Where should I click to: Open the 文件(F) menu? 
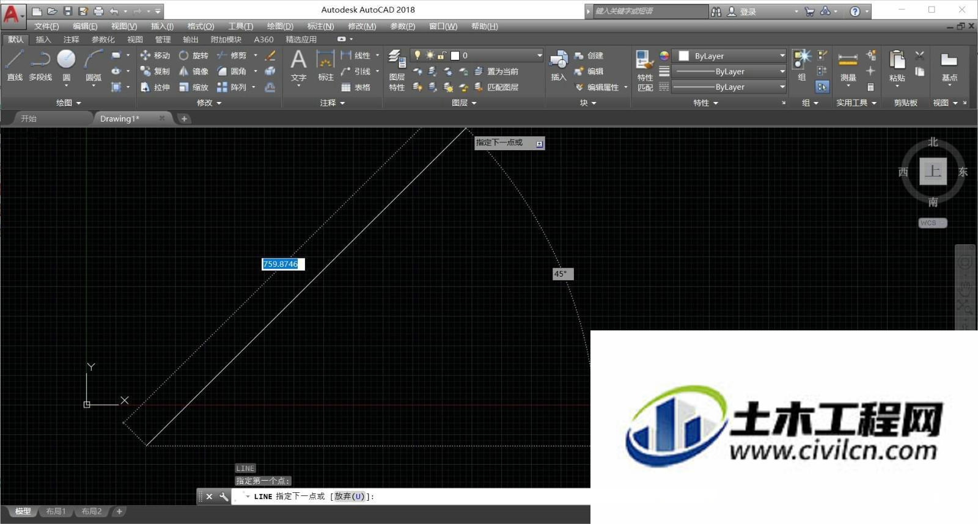click(x=46, y=26)
